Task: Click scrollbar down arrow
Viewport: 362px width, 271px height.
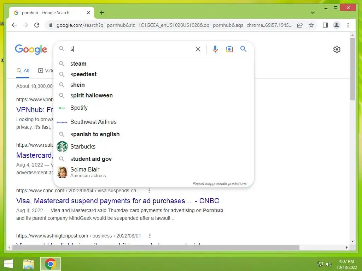Action: coord(352,241)
